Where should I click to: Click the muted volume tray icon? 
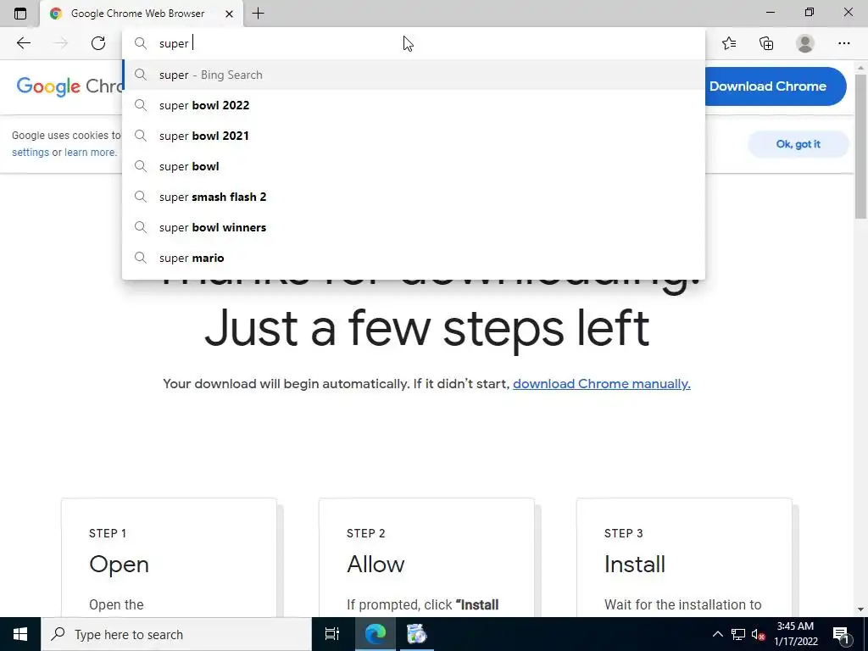[758, 634]
